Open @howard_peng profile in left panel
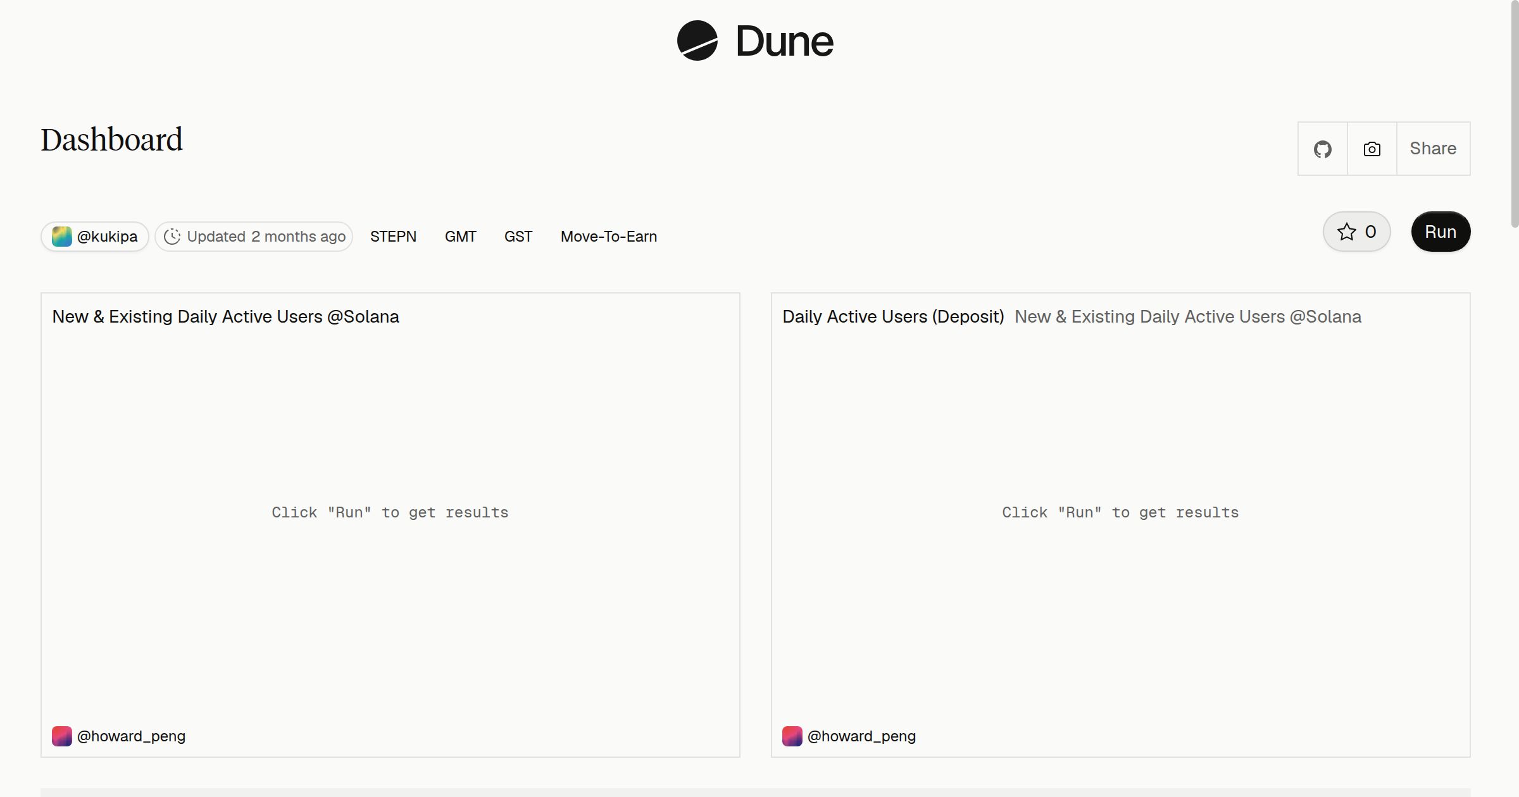Image resolution: width=1519 pixels, height=797 pixels. [x=131, y=736]
